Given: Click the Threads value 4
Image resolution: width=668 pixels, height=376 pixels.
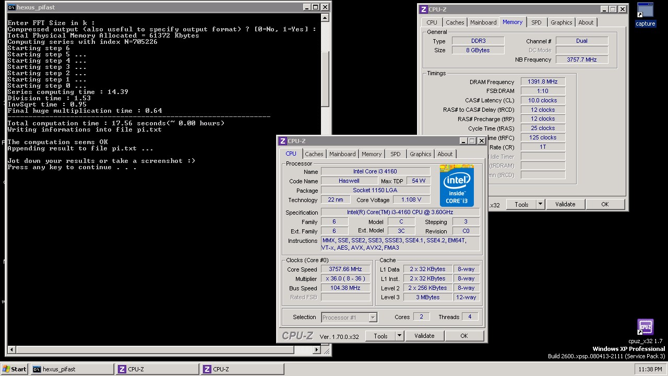Looking at the screenshot, I should 470,316.
